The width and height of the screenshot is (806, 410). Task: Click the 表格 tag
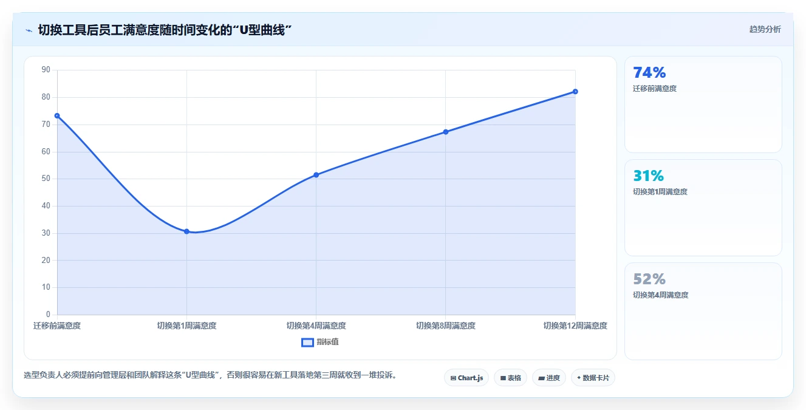510,378
